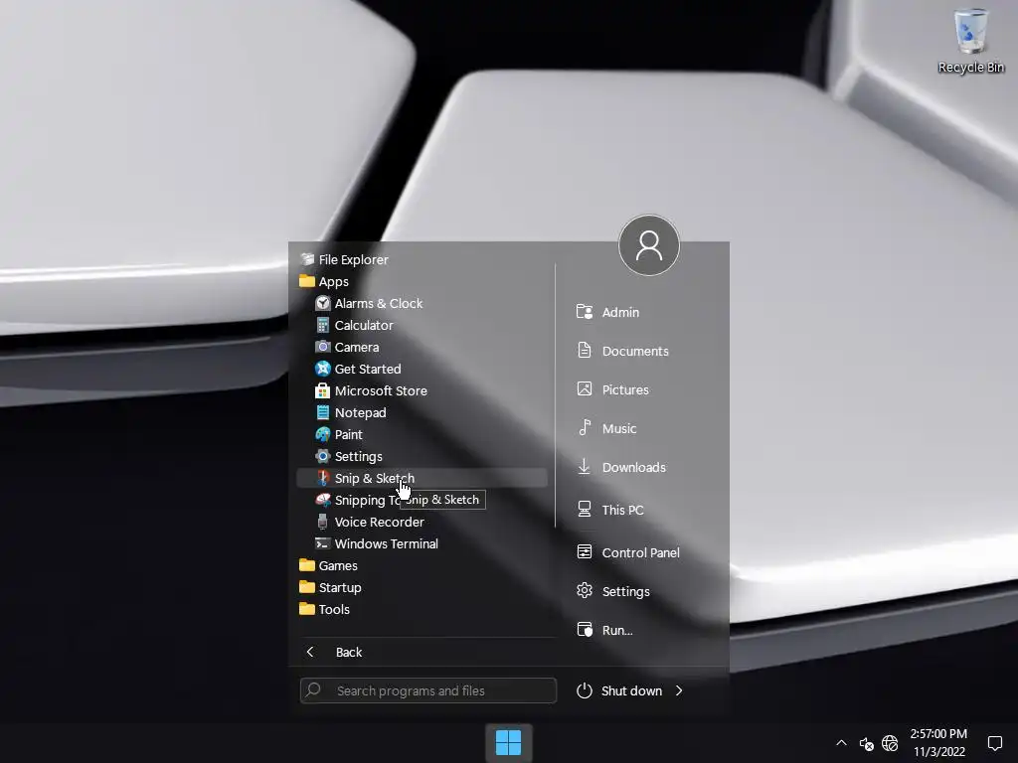Open the notification center icon

(x=994, y=743)
